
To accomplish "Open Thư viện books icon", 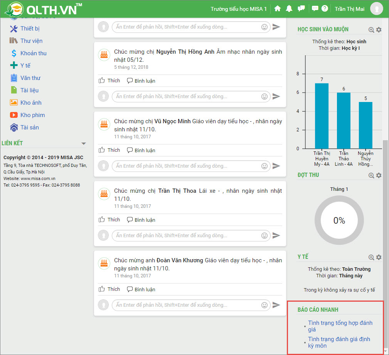I will click(13, 41).
